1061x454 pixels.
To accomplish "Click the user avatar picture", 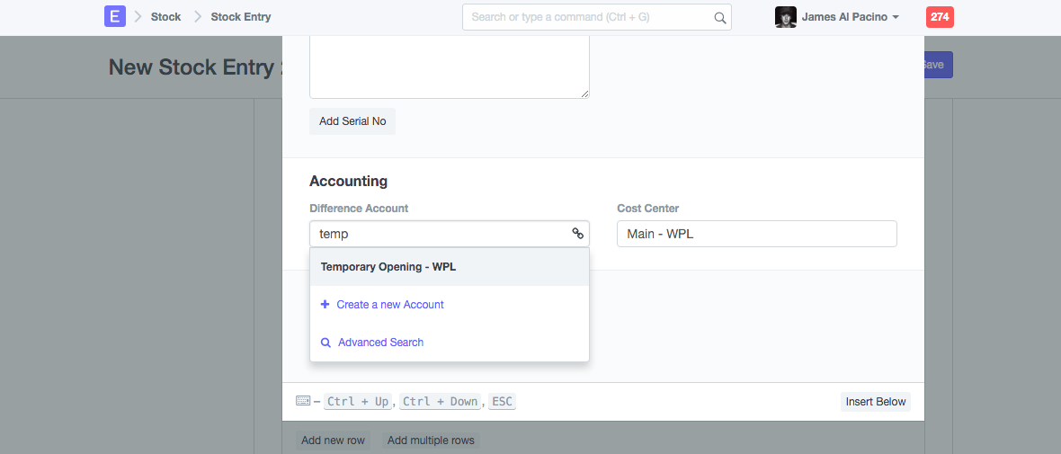I will tap(785, 17).
